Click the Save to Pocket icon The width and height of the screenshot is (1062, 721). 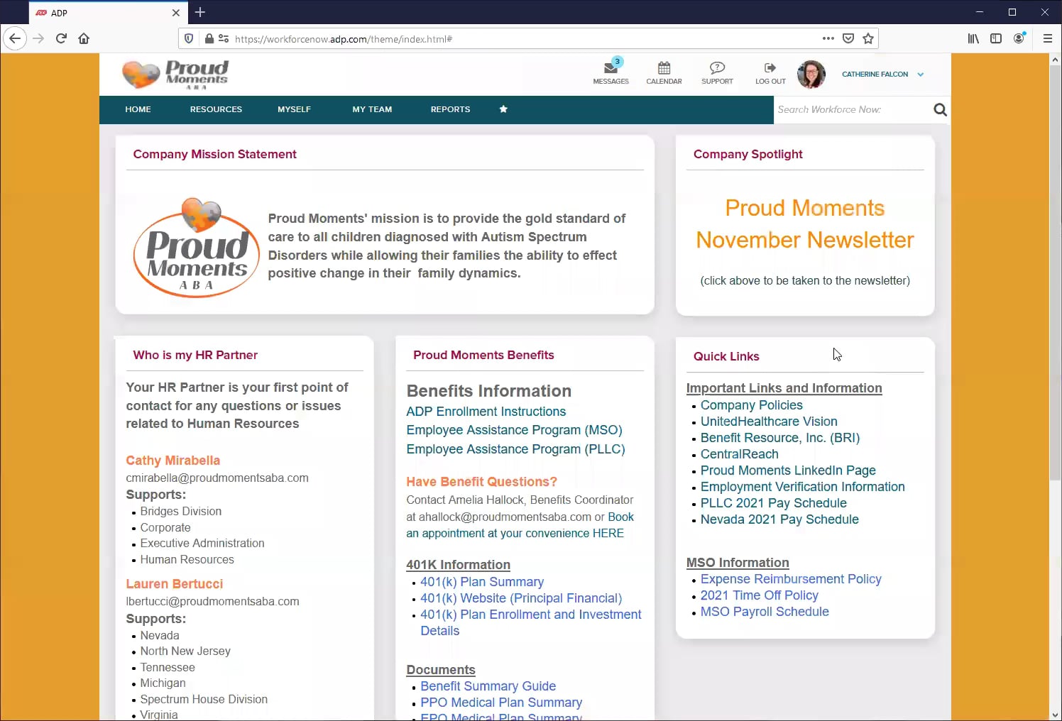[x=848, y=38]
